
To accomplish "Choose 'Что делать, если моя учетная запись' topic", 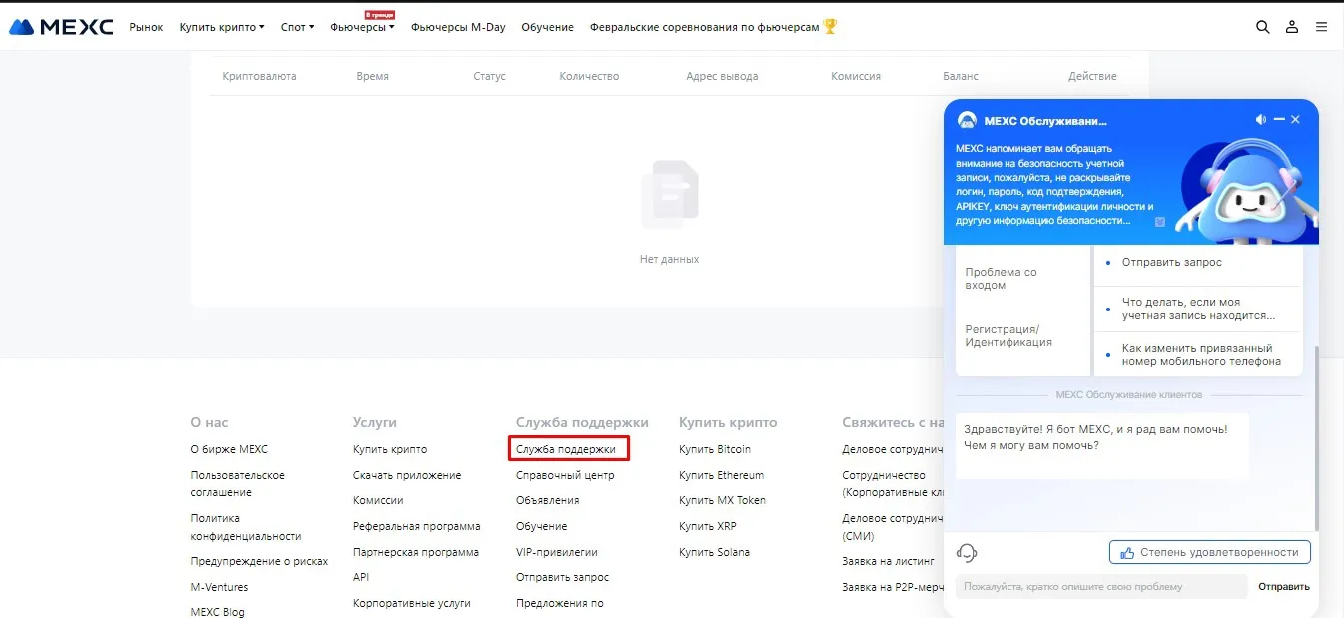I will coord(1198,309).
